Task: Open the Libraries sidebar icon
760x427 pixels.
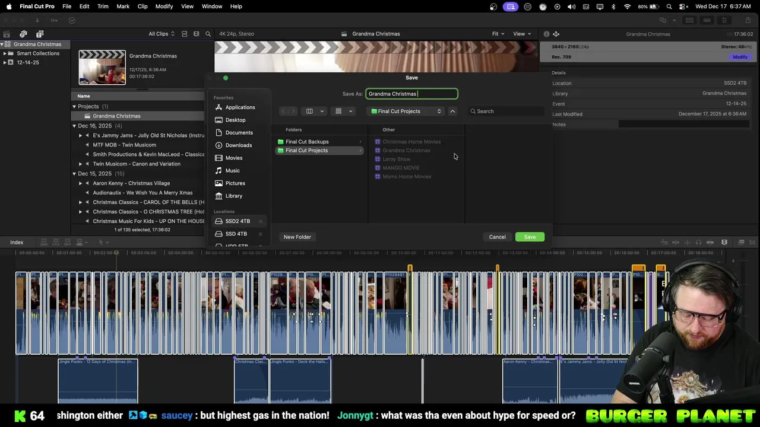Action: 7,34
